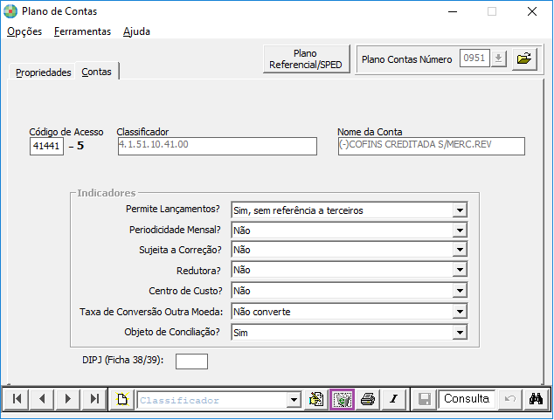Click the Código de Acesso field

coord(46,146)
